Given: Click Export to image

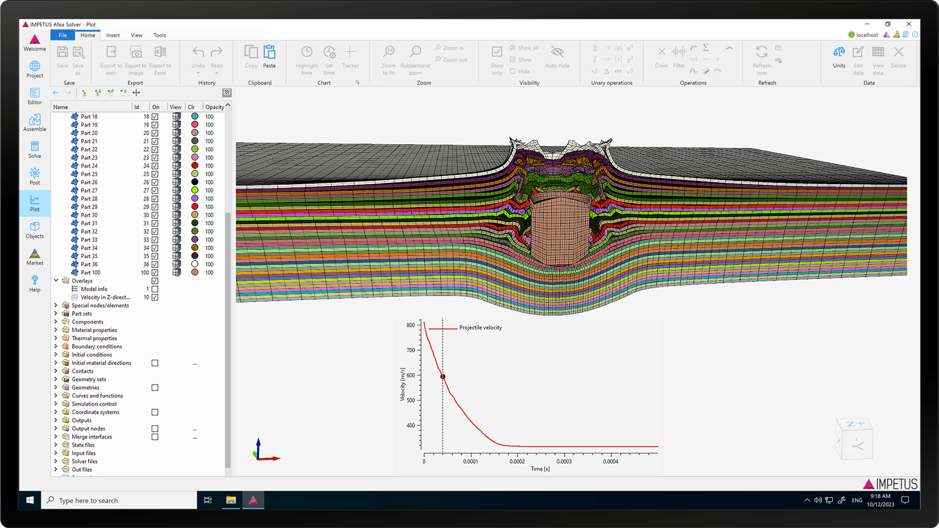Looking at the screenshot, I should [136, 60].
